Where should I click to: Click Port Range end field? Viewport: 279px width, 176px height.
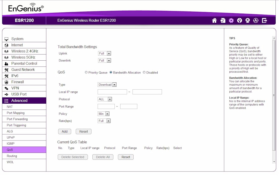(x=129, y=106)
